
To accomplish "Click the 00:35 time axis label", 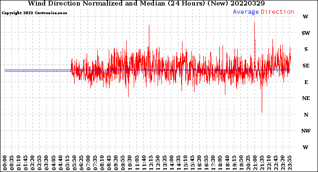I will tap(12, 163).
